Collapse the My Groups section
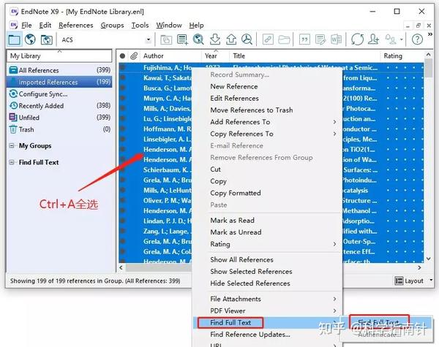Screen dimensions: 439x347 pyautogui.click(x=12, y=145)
